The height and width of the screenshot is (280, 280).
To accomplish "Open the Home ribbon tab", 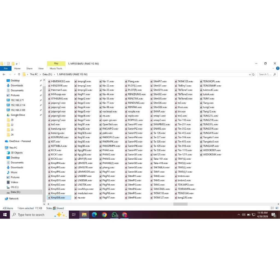I will pyautogui.click(x=17, y=68).
